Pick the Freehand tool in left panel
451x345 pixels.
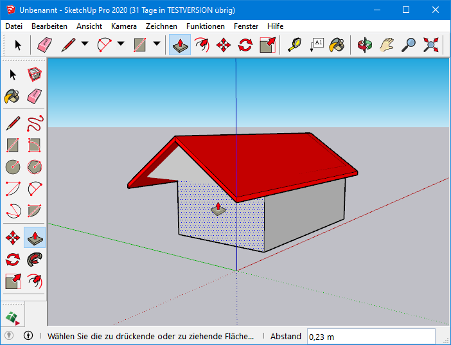35,122
